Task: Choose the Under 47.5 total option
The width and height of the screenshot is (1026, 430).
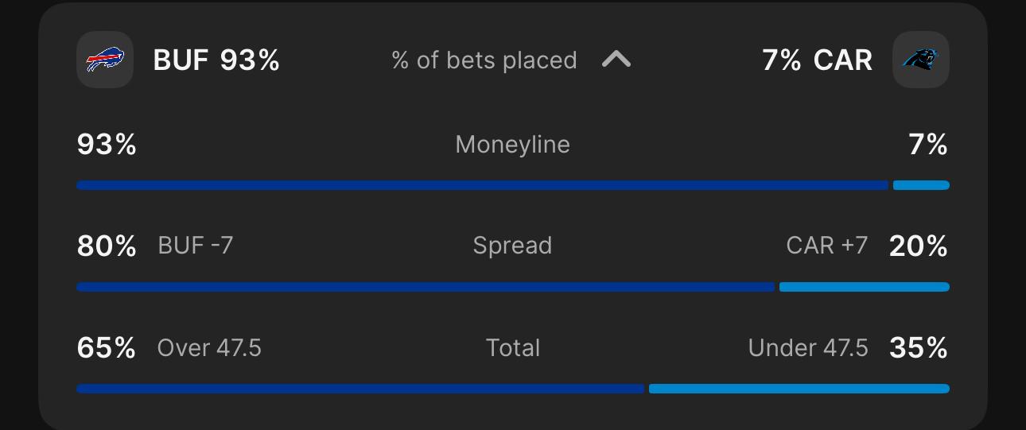Action: pyautogui.click(x=808, y=347)
